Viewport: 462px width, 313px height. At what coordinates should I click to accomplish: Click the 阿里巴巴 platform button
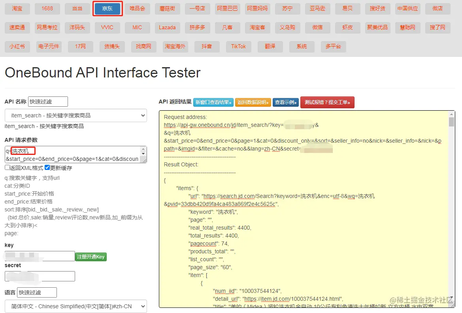pyautogui.click(x=228, y=9)
